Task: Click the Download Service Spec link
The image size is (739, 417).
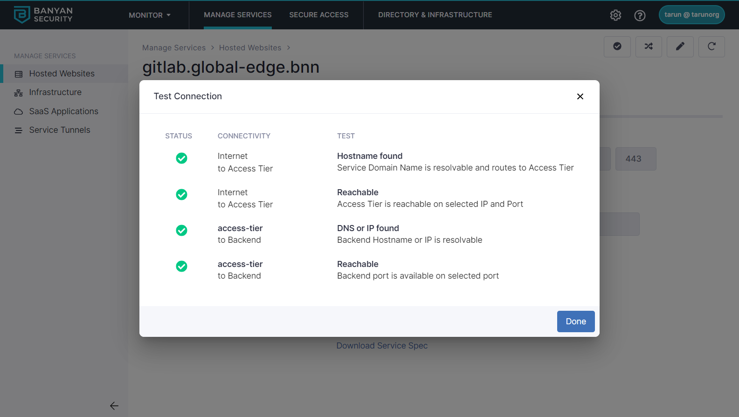Action: [x=382, y=346]
